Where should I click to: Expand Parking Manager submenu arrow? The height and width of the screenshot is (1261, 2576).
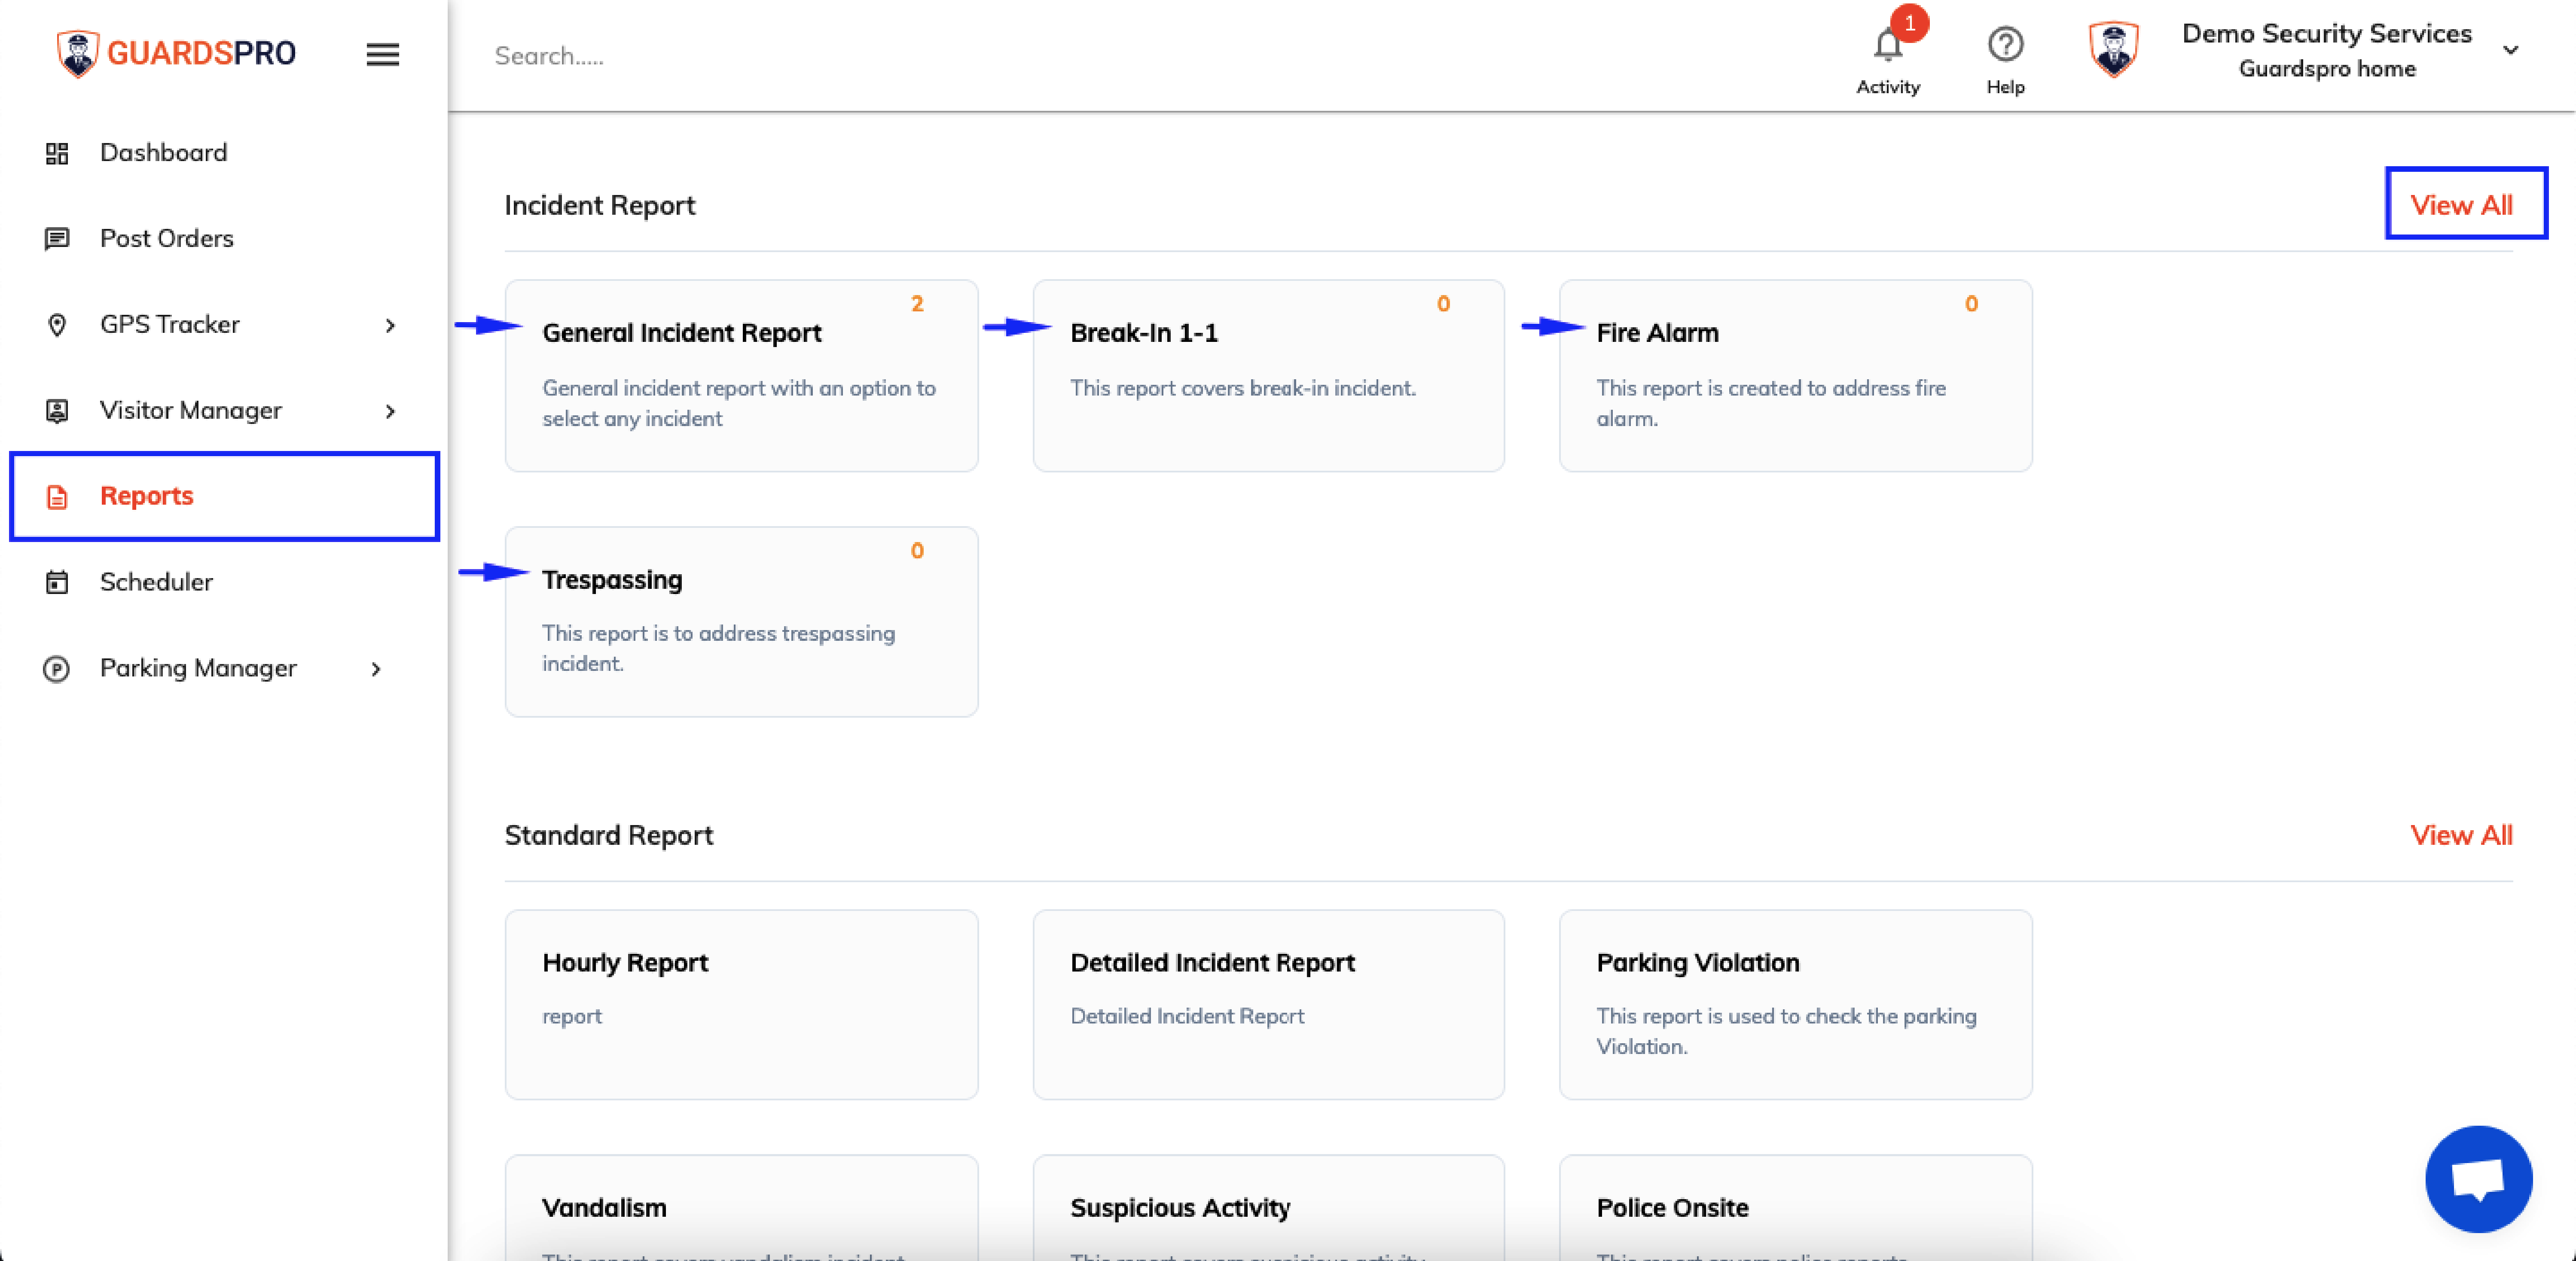coord(376,669)
